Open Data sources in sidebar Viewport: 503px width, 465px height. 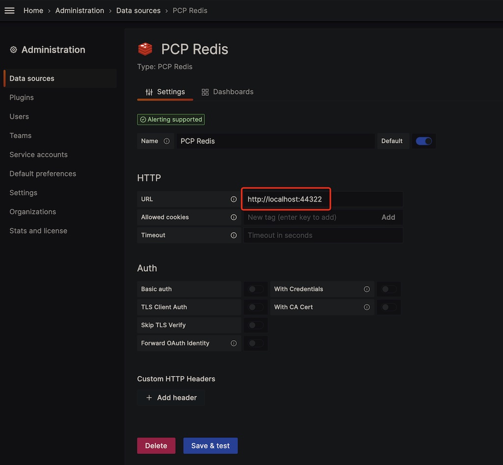coord(60,78)
